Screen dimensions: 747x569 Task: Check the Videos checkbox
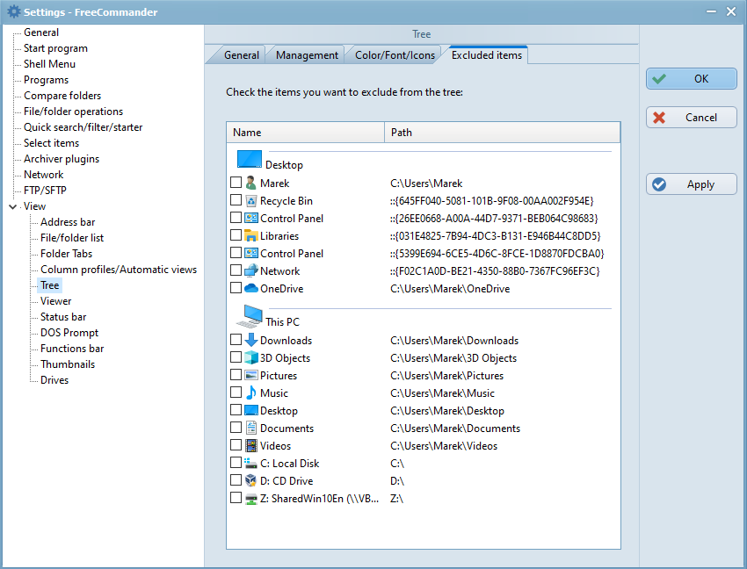tap(236, 444)
